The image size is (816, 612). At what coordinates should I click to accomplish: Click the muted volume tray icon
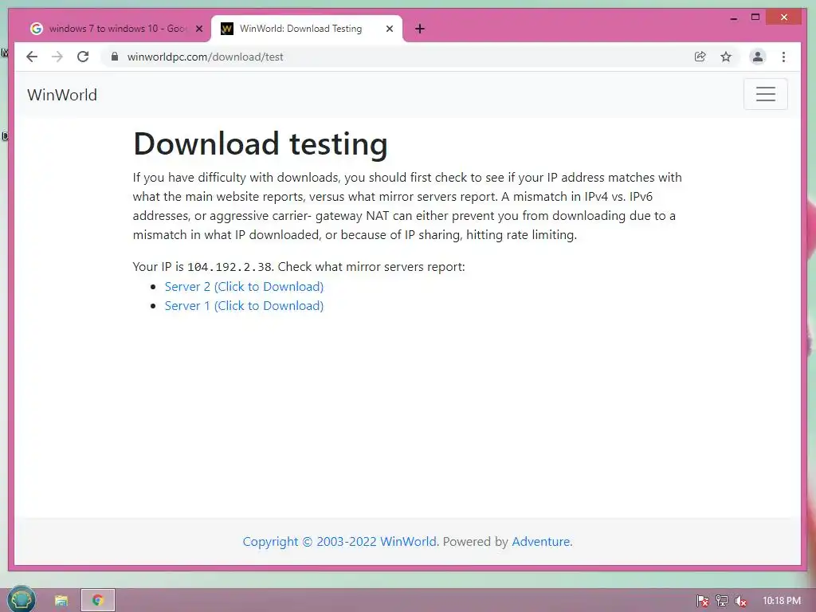click(x=740, y=601)
